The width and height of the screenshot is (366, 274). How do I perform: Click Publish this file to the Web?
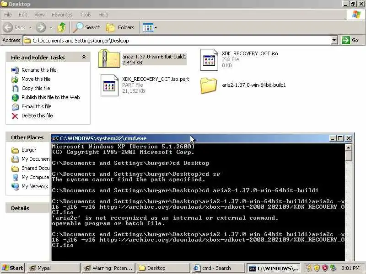pyautogui.click(x=51, y=97)
